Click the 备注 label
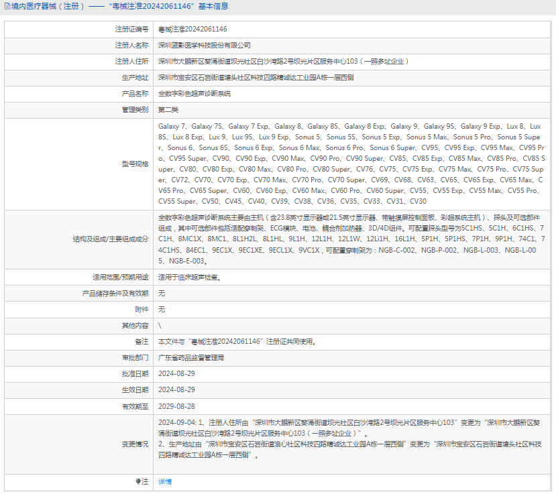 [142, 342]
